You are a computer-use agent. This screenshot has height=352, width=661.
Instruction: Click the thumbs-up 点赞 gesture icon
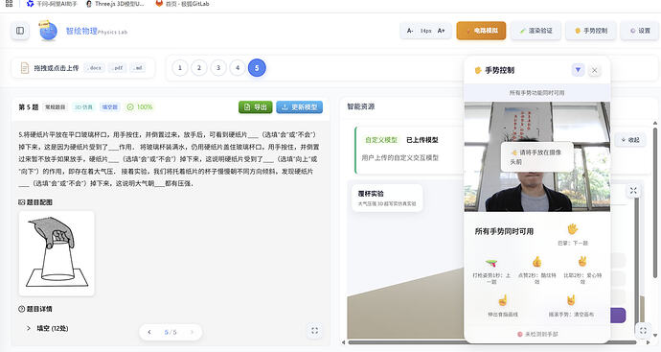pyautogui.click(x=536, y=262)
